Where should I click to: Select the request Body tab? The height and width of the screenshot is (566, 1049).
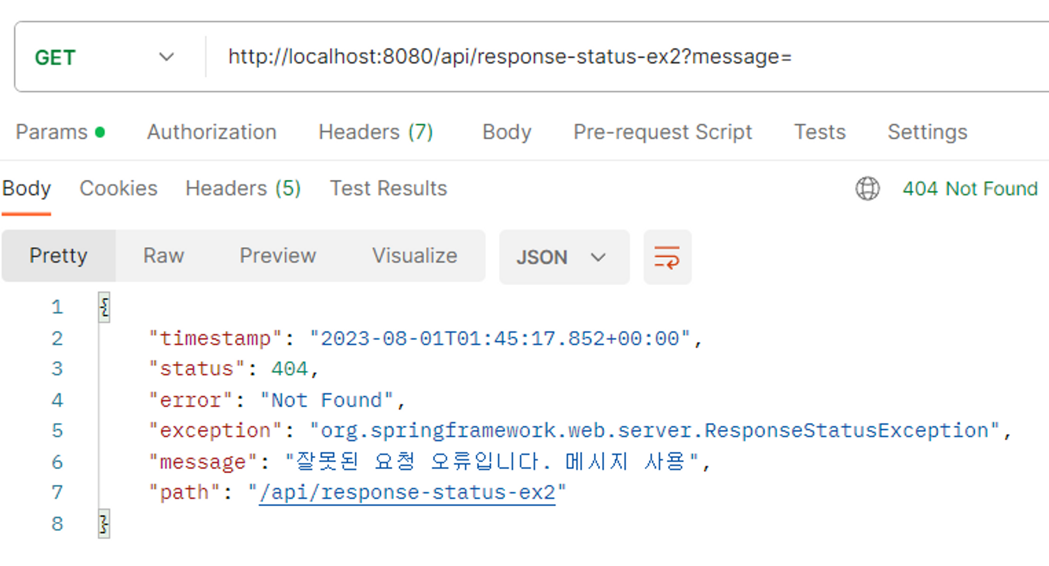click(x=507, y=132)
